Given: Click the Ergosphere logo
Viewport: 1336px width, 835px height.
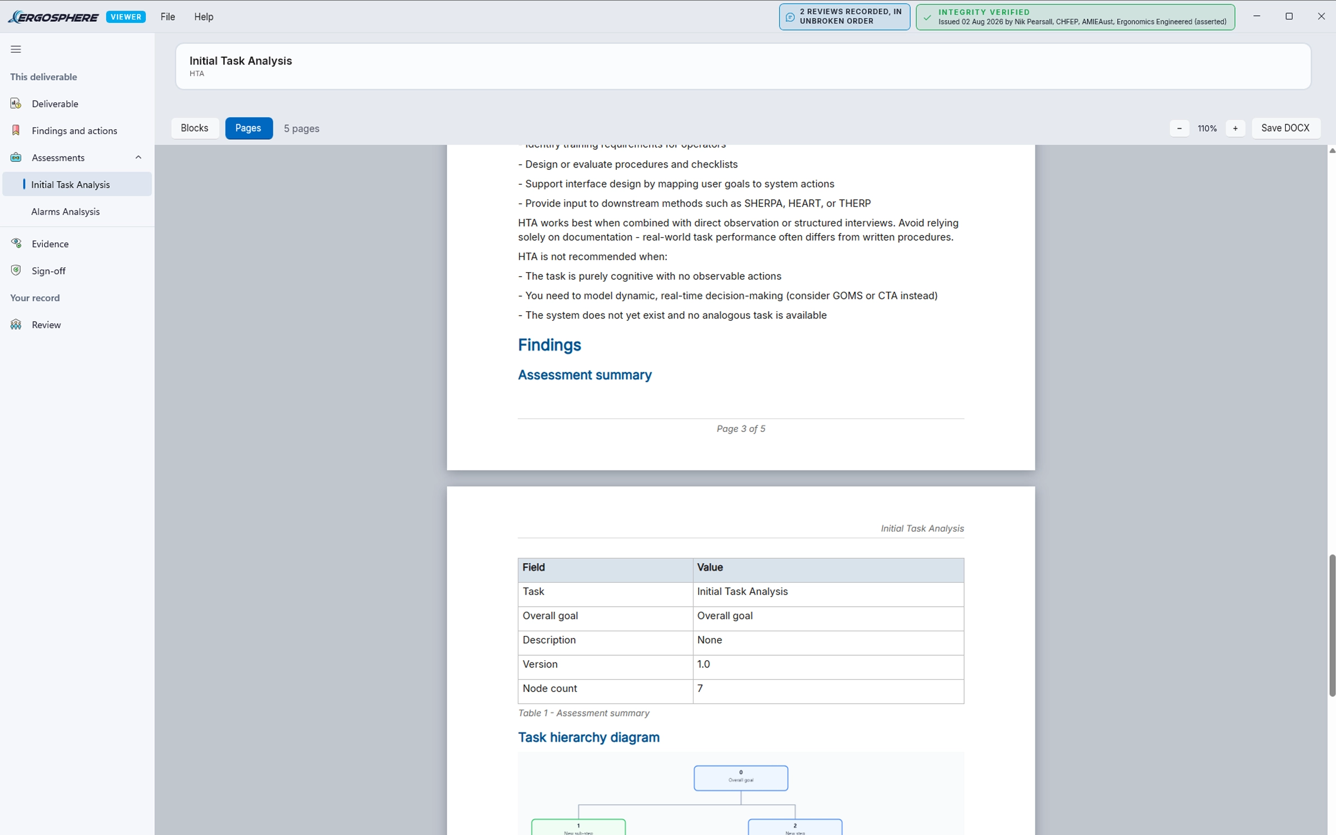Looking at the screenshot, I should click(x=54, y=17).
